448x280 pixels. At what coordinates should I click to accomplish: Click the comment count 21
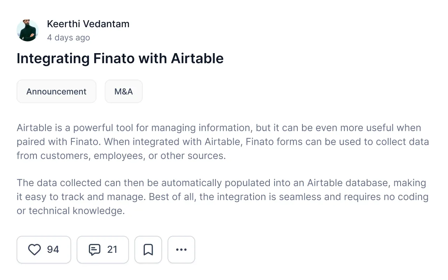[x=112, y=249]
